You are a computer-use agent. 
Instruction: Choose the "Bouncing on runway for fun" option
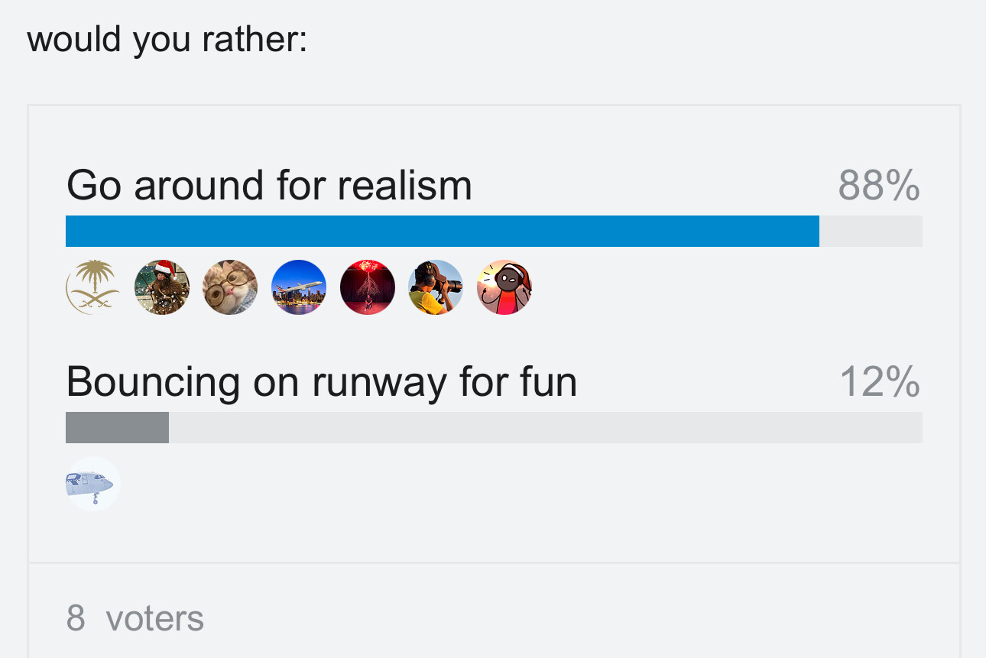click(x=321, y=381)
